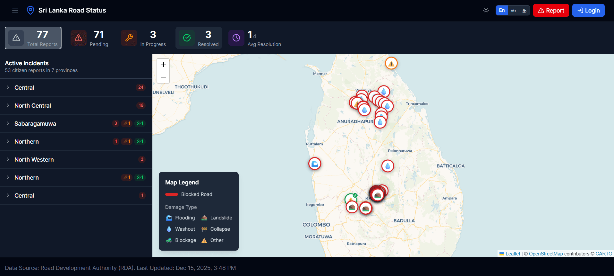Switch language to English (En)
The image size is (614, 276).
pos(502,10)
